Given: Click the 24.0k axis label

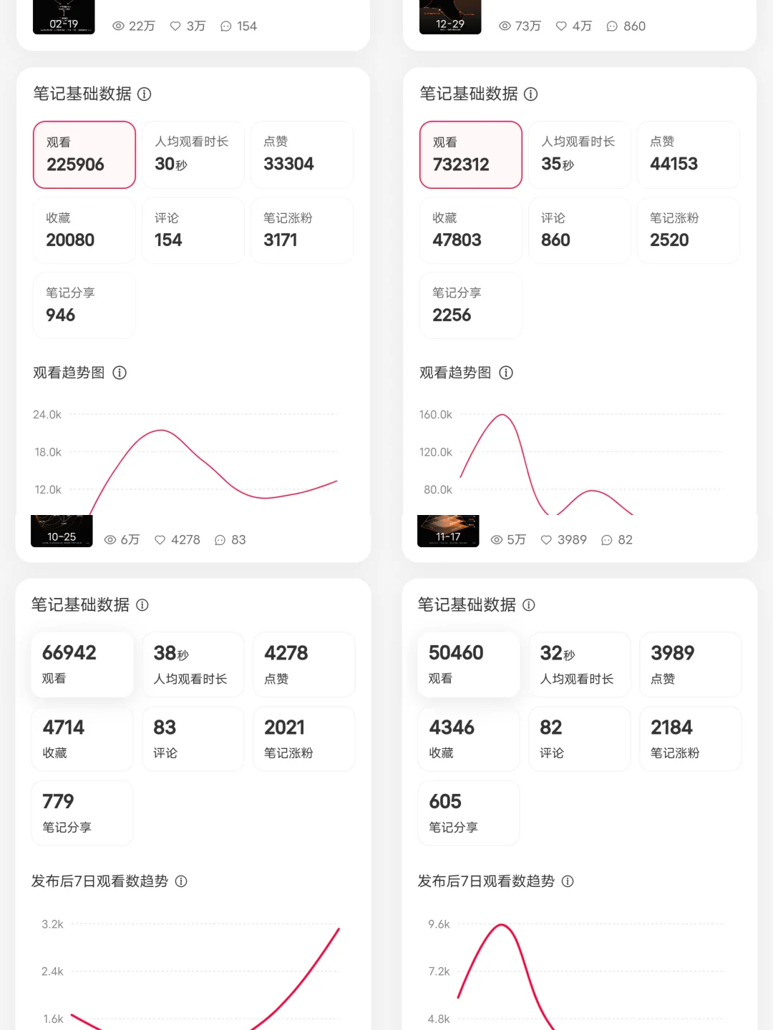Looking at the screenshot, I should click(x=47, y=415).
